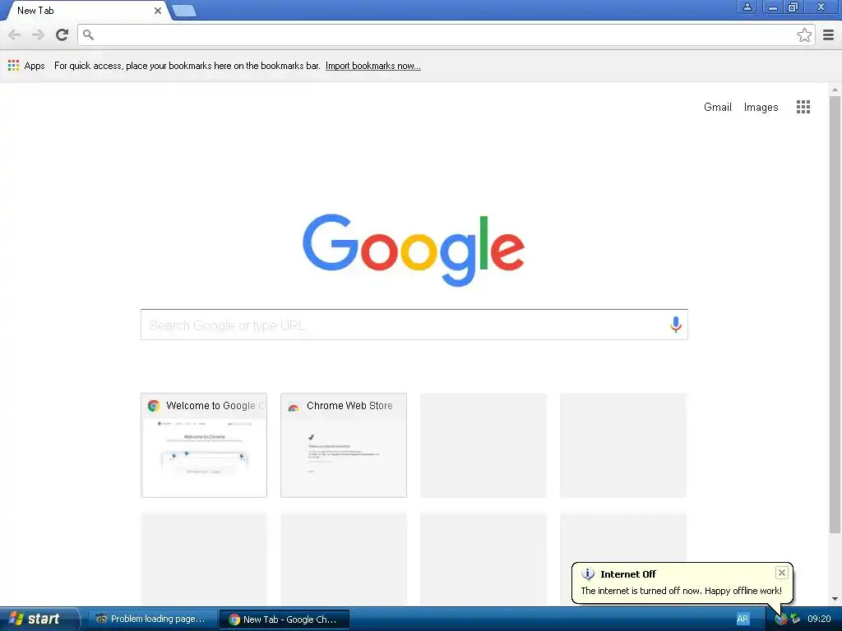
Task: Click the search magnifier in address bar
Action: (x=88, y=35)
